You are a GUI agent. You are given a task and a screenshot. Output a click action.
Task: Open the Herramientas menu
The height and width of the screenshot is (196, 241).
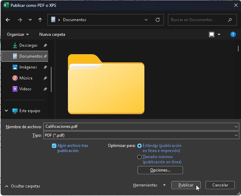pyautogui.click(x=145, y=185)
